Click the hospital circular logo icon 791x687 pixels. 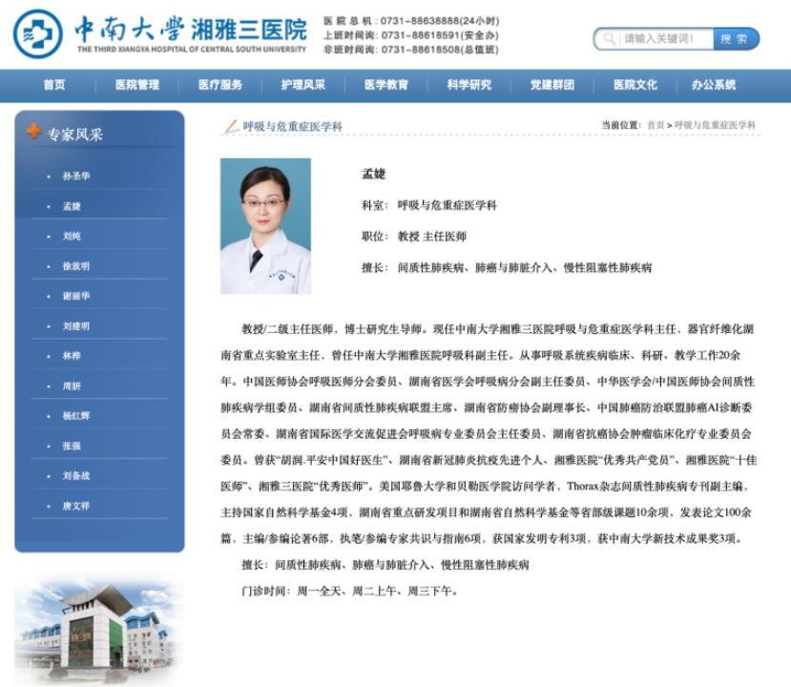point(37,34)
